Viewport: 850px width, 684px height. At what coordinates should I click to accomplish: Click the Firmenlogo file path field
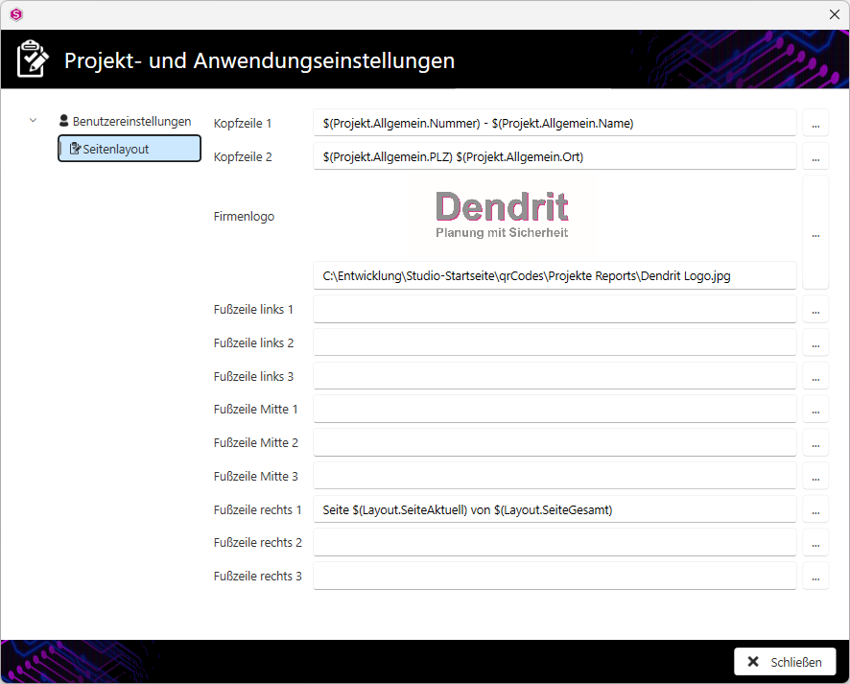555,276
